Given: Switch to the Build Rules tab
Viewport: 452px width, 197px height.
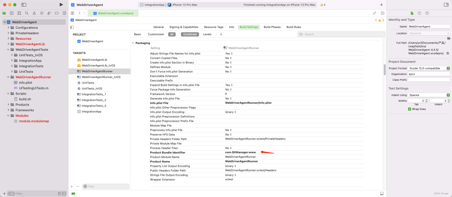Looking at the screenshot, I should [294, 27].
